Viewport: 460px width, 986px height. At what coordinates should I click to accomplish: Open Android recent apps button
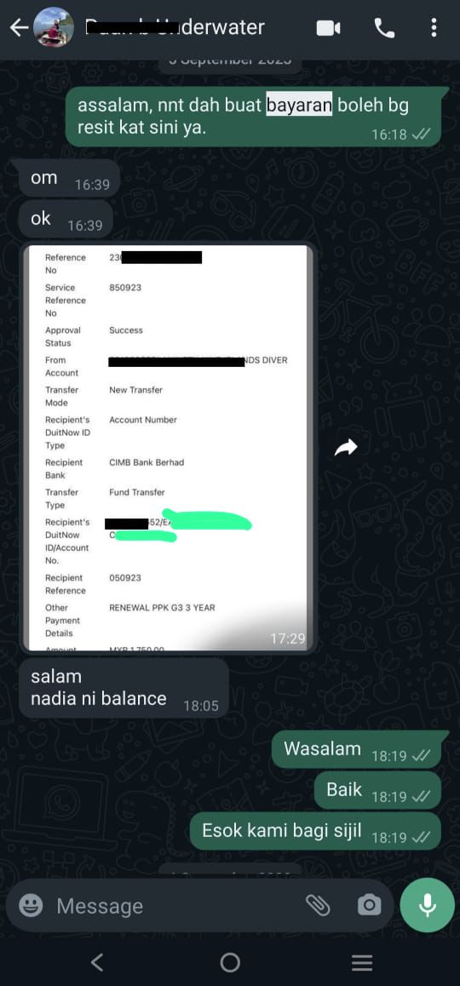point(362,962)
